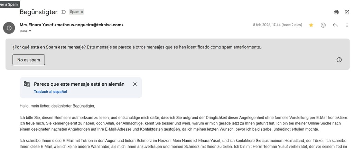Click sender name Mrs.Elnara Yusef

pos(37,25)
